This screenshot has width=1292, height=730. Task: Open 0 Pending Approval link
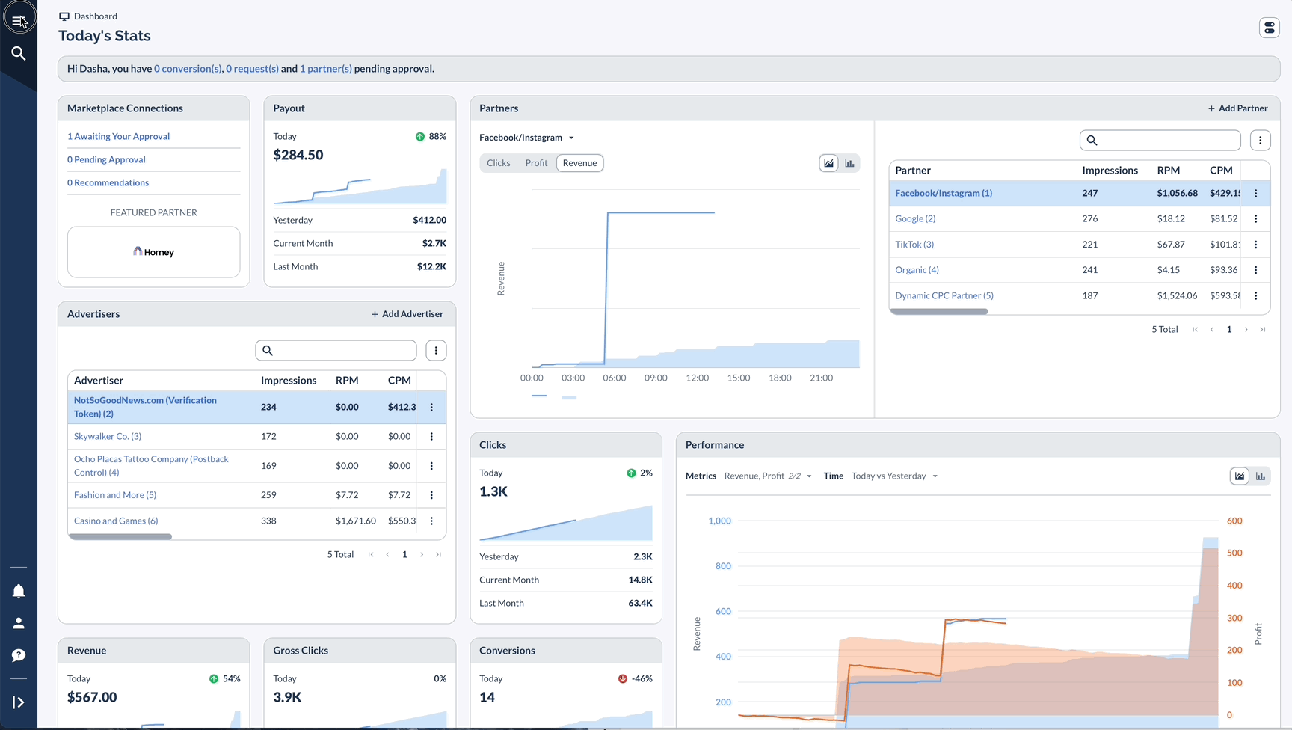(x=106, y=159)
